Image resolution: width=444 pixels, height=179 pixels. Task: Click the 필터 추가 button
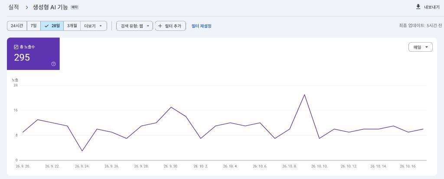click(x=170, y=26)
